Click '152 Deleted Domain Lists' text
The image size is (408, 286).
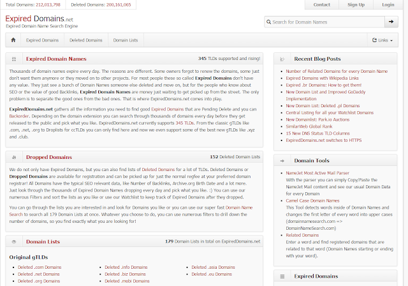235,157
